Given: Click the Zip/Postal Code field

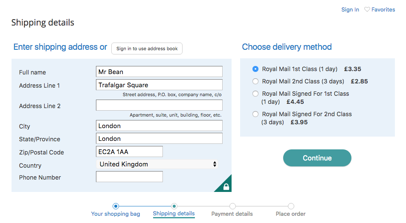Looking at the screenshot, I should [x=130, y=152].
